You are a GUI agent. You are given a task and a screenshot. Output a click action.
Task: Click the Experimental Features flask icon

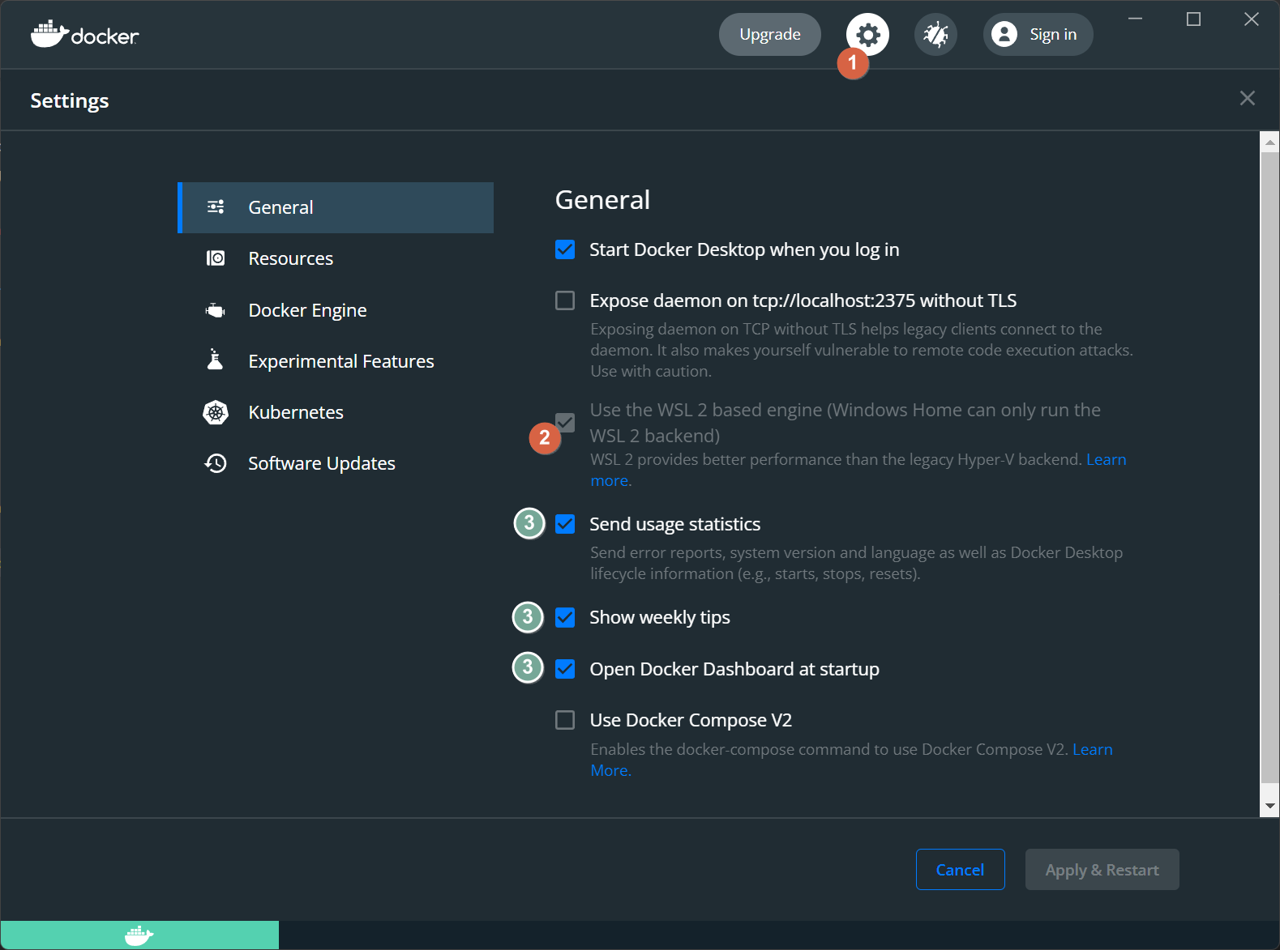pos(216,360)
